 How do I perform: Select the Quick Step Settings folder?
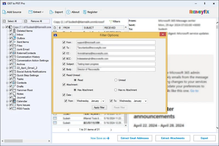coord(28,75)
